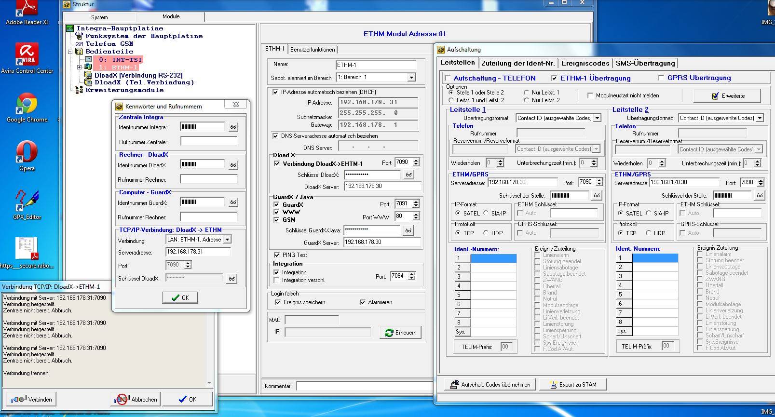
Task: Click Aufschalt.-Codes übernehmen button
Action: click(x=490, y=384)
